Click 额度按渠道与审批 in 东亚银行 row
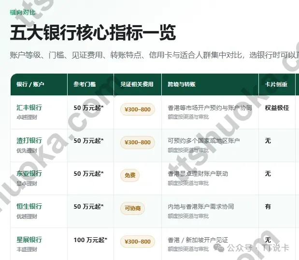 point(188,183)
